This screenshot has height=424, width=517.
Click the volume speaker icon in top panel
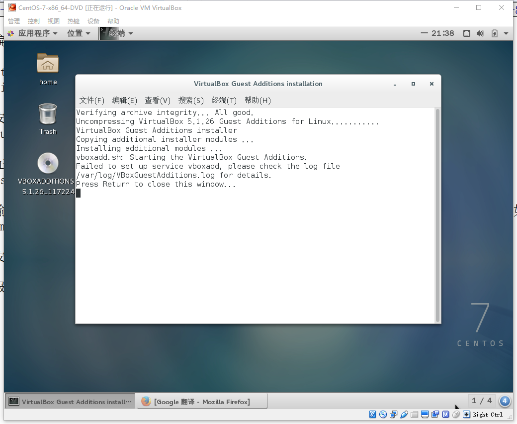tap(480, 33)
